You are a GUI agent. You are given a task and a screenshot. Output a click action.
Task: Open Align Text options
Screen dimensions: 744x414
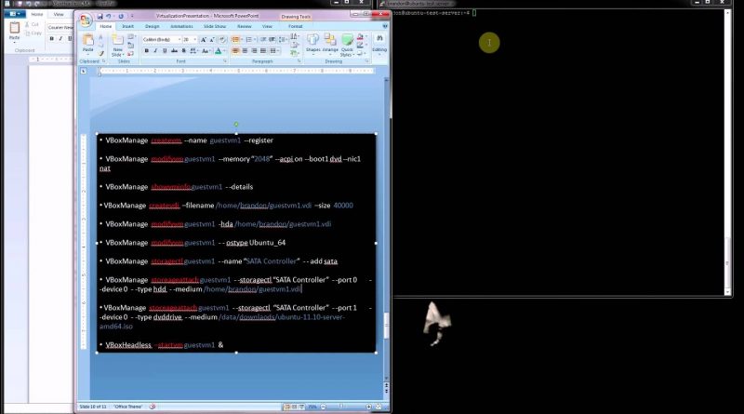point(295,45)
